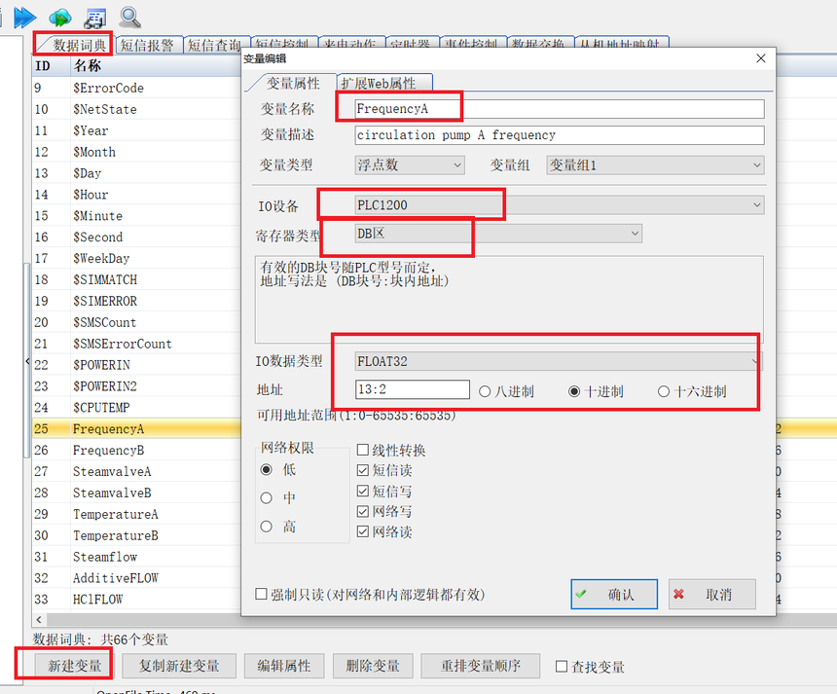
Task: Set network permission to 高
Action: pyautogui.click(x=267, y=527)
